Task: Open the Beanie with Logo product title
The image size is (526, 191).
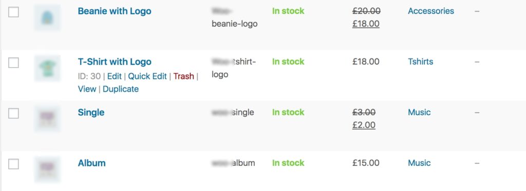Action: [115, 11]
